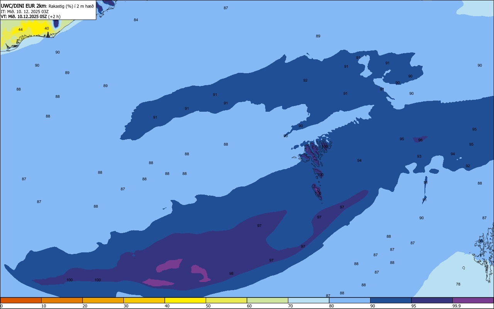The width and height of the screenshot is (494, 309).
Task: Click the map value 93
Action: tap(419, 156)
